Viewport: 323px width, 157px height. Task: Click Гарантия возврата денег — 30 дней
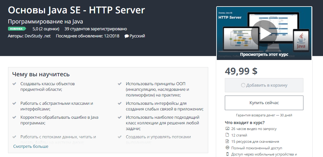click(x=264, y=115)
